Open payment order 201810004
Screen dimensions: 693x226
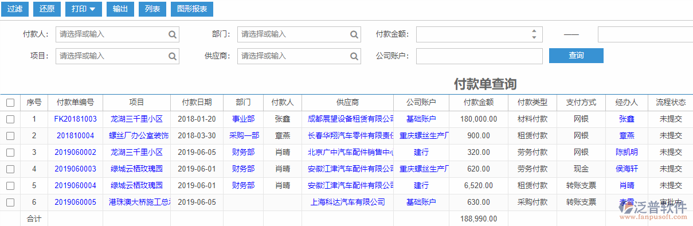[76, 136]
